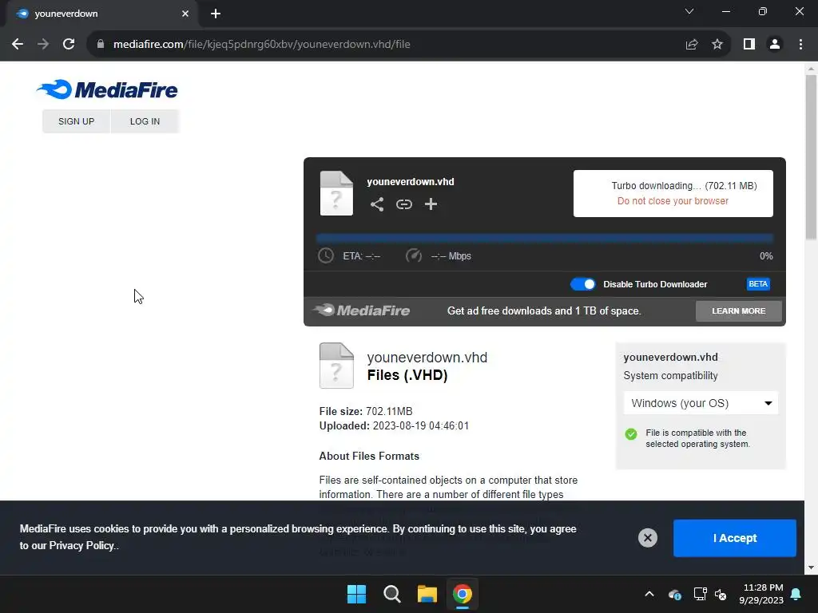Viewport: 818px width, 613px height.
Task: Click the address bar URL
Action: click(x=261, y=45)
